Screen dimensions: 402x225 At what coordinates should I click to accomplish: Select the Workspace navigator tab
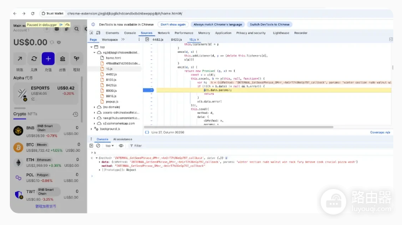[110, 40]
